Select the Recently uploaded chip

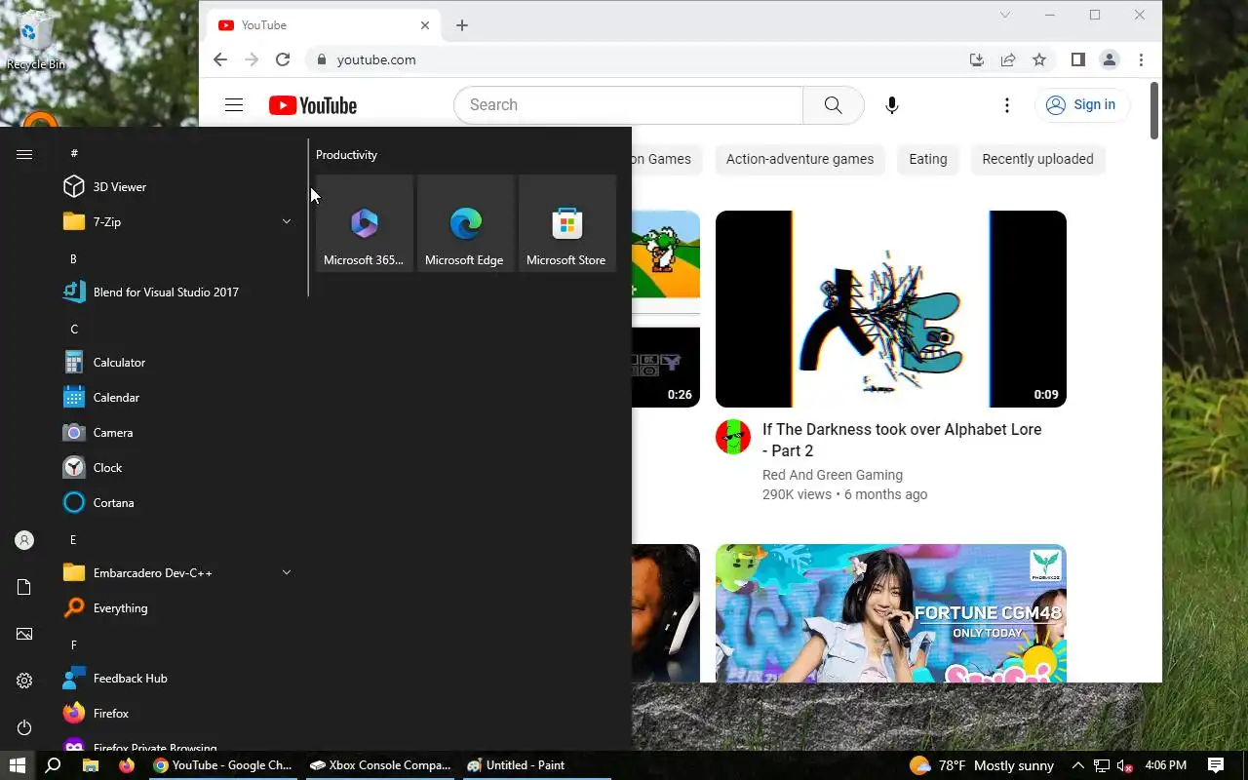point(1037,159)
